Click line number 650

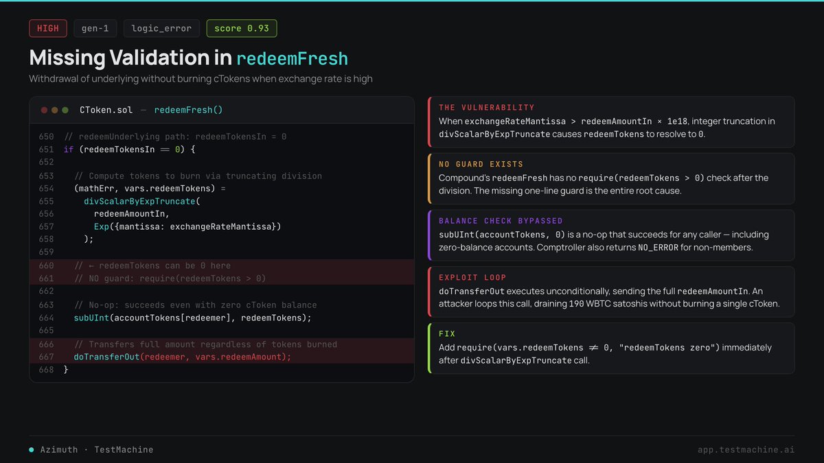(46, 136)
